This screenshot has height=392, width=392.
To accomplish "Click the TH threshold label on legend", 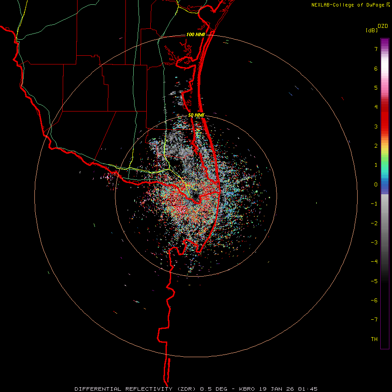I will pos(374,339).
